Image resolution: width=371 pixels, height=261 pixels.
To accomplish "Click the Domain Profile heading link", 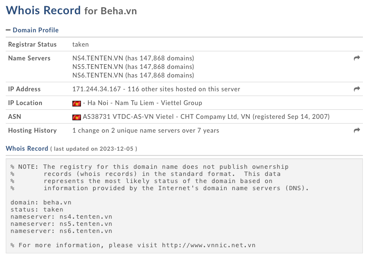I will pos(35,30).
